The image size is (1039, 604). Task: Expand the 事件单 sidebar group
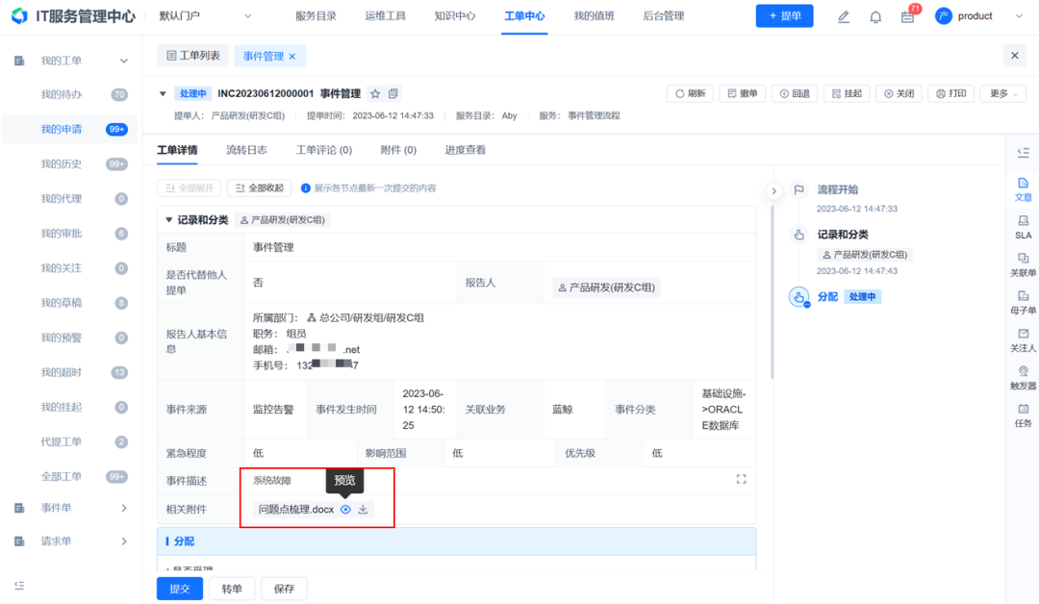point(124,508)
